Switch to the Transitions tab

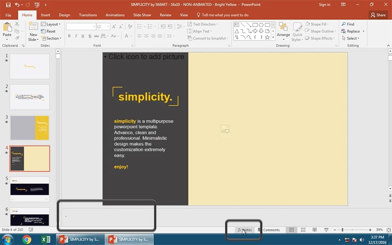tap(88, 15)
